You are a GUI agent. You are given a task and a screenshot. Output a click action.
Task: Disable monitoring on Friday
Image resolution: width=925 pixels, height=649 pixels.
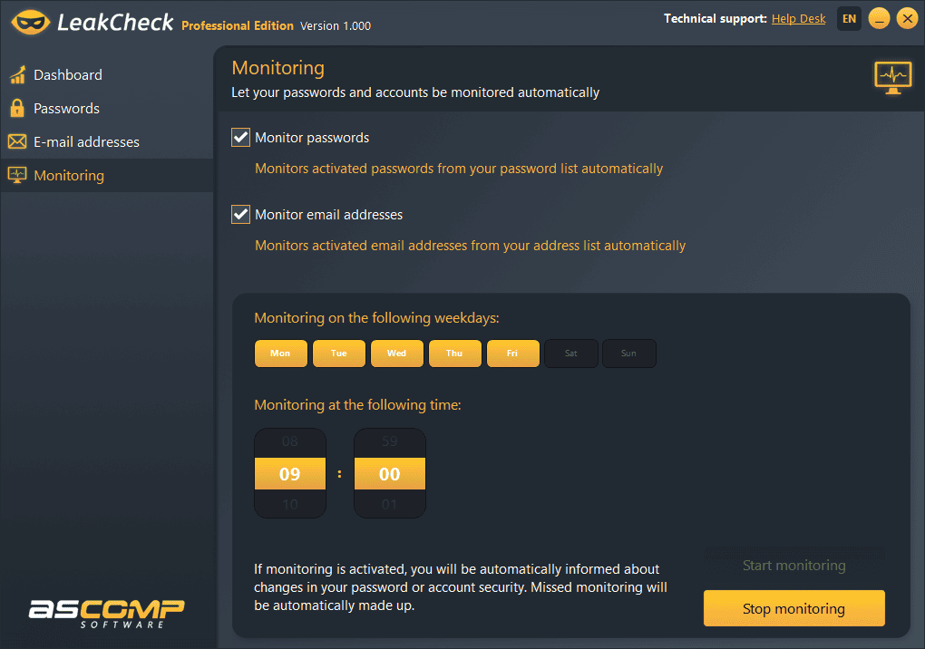512,354
